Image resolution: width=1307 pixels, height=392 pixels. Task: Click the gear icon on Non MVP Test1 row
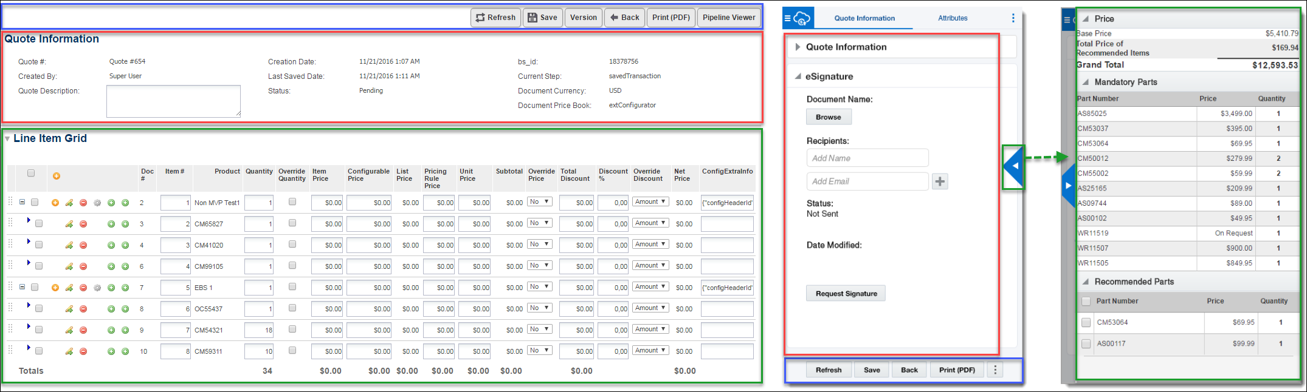(97, 203)
